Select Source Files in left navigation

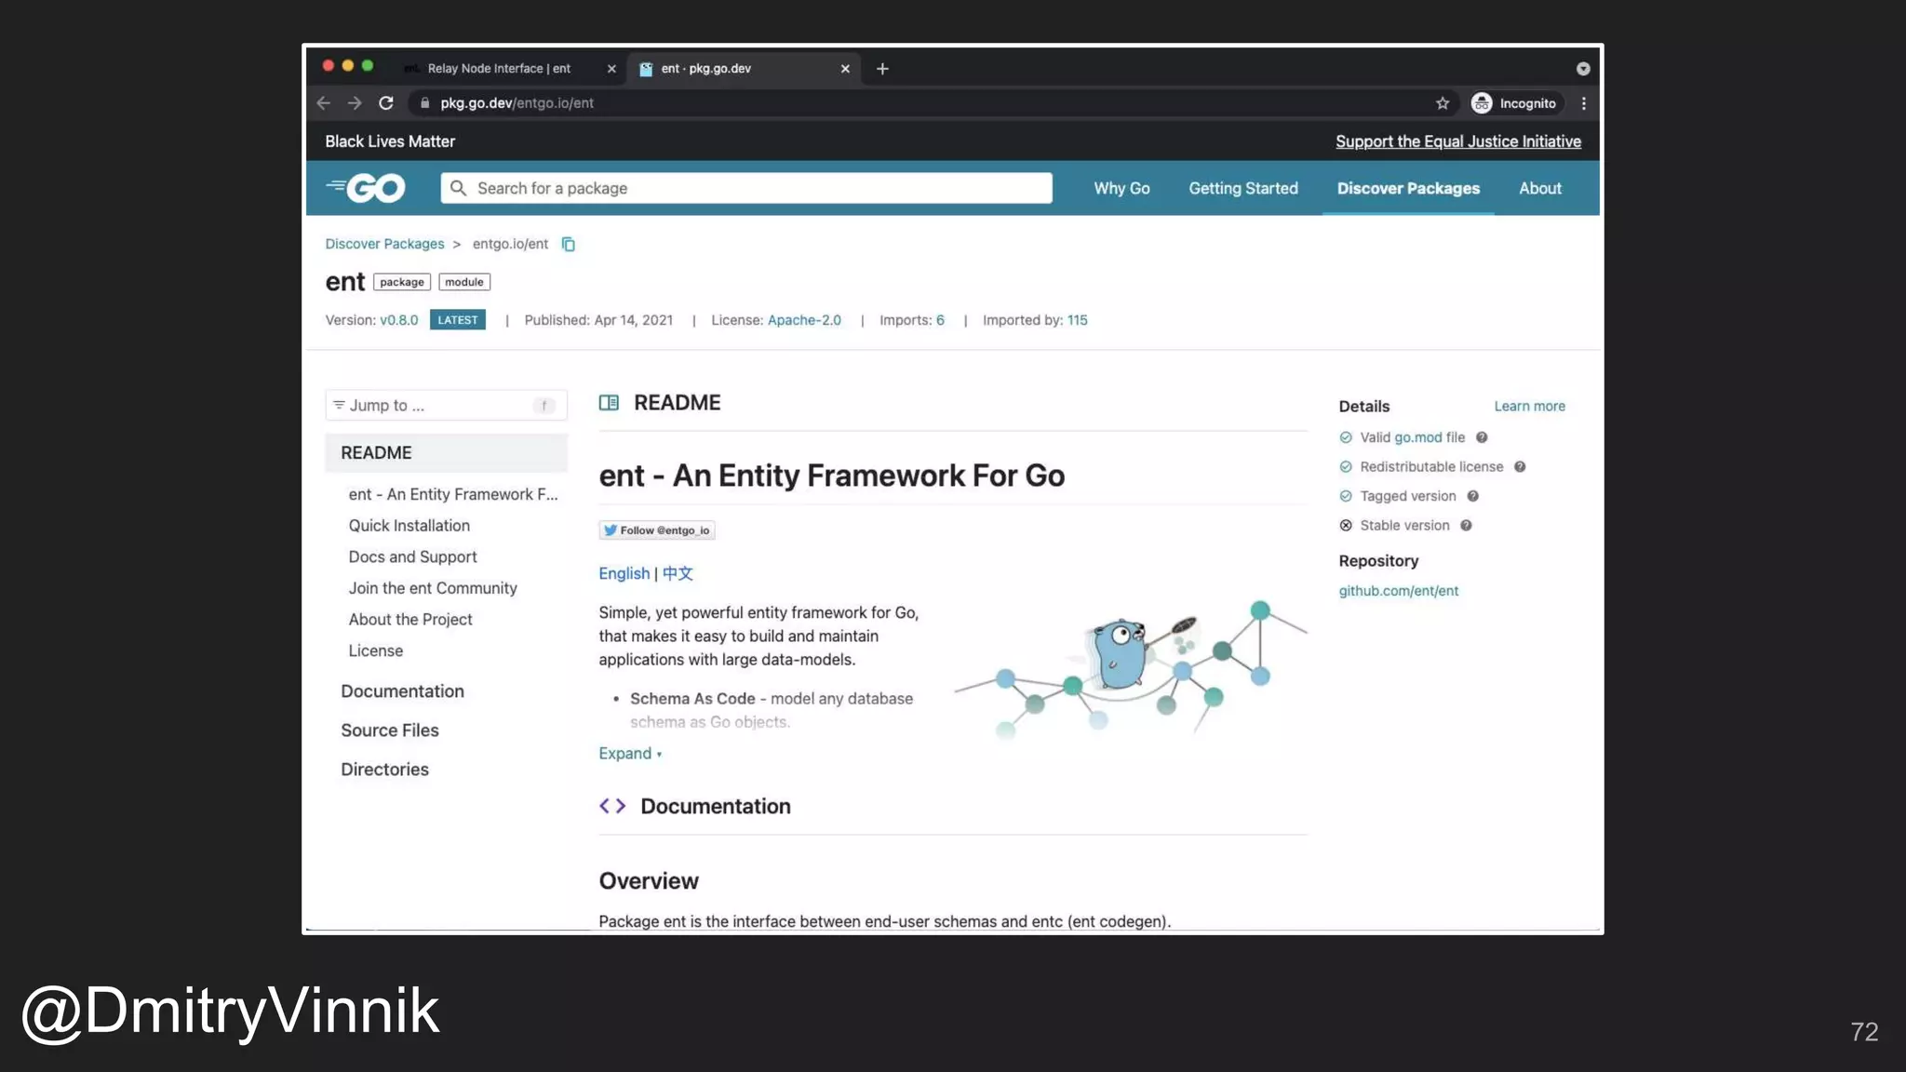coord(390,730)
